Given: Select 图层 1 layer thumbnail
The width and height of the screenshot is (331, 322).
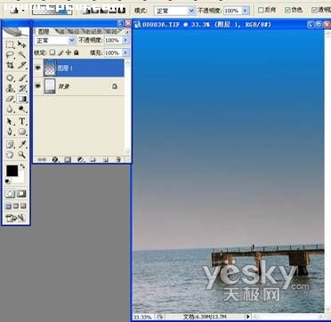Looking at the screenshot, I should tap(50, 68).
